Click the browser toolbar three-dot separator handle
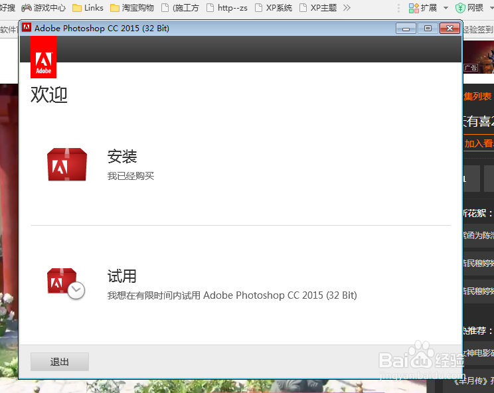The height and width of the screenshot is (393, 494). coord(399,8)
